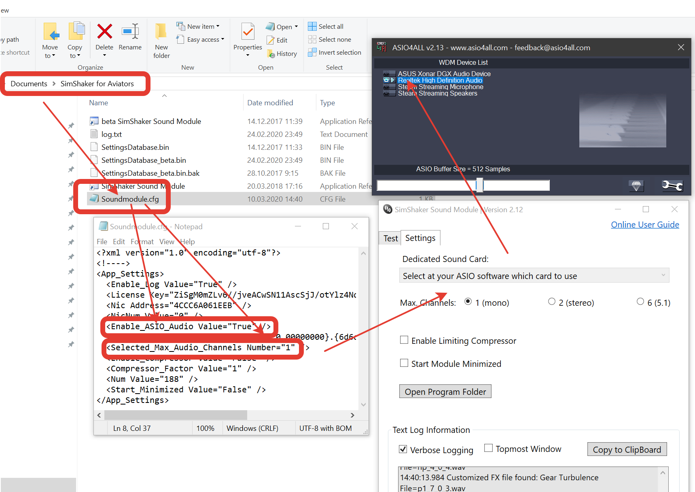
Task: Click the Soundmodule.cfg file icon
Action: click(94, 198)
